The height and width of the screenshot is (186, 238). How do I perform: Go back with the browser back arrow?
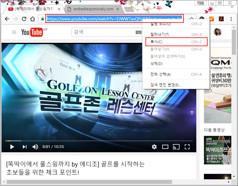pyautogui.click(x=7, y=19)
